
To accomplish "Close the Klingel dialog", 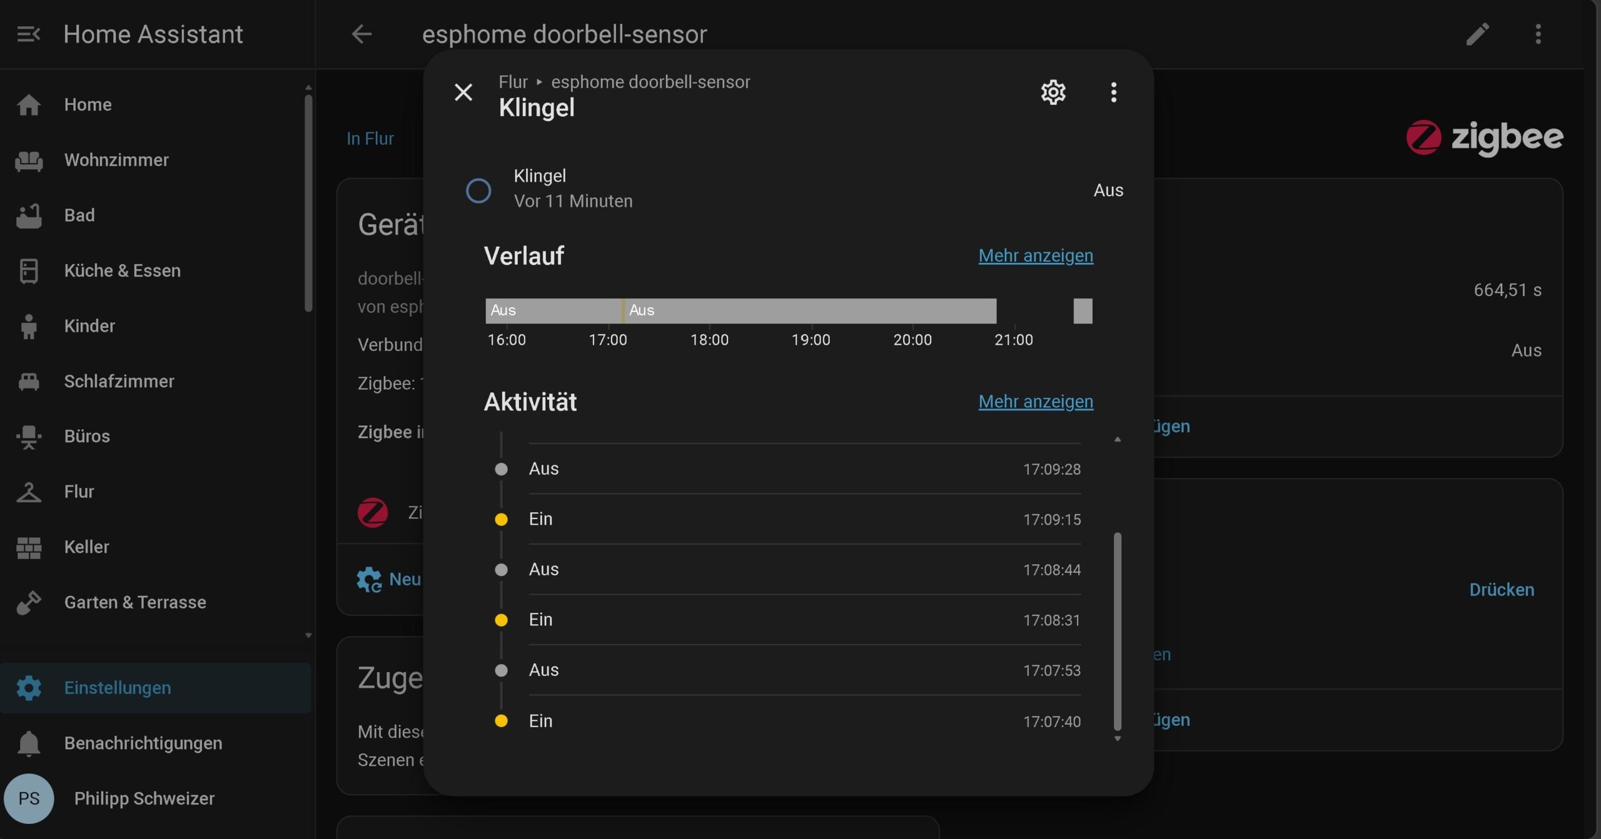I will 463,92.
